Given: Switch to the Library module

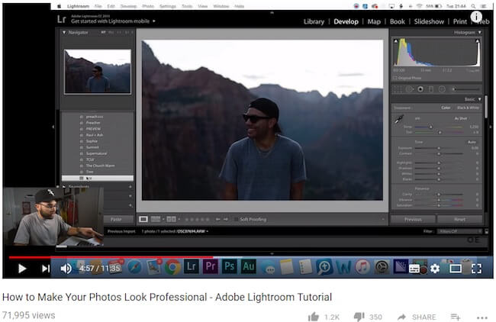Looking at the screenshot, I should (x=314, y=21).
